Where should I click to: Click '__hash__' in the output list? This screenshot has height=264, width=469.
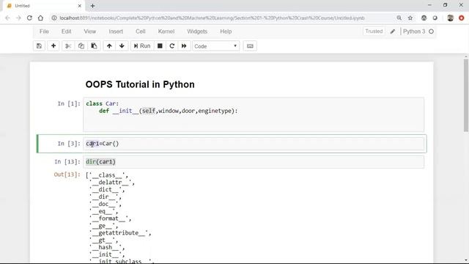pos(107,247)
